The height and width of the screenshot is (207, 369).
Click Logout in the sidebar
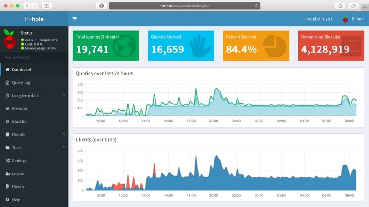34,174
